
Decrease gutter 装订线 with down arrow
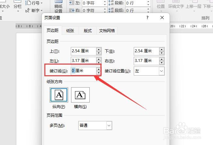click(99, 73)
